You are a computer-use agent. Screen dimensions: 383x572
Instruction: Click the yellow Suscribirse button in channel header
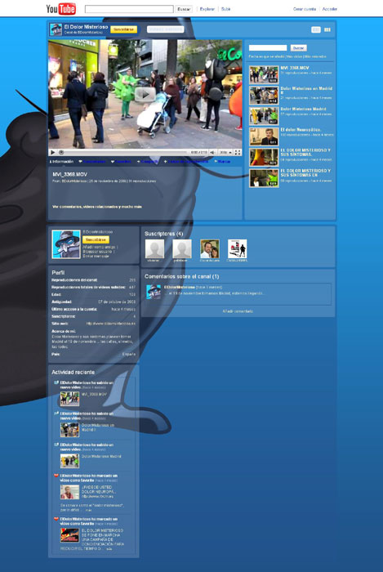coord(123,29)
